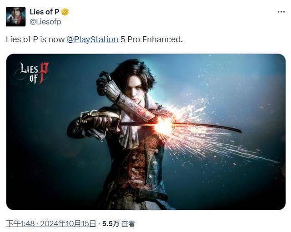This screenshot has height=232, width=291.
Task: Click the time 下午1:48 in the timestamp
Action: [x=20, y=223]
